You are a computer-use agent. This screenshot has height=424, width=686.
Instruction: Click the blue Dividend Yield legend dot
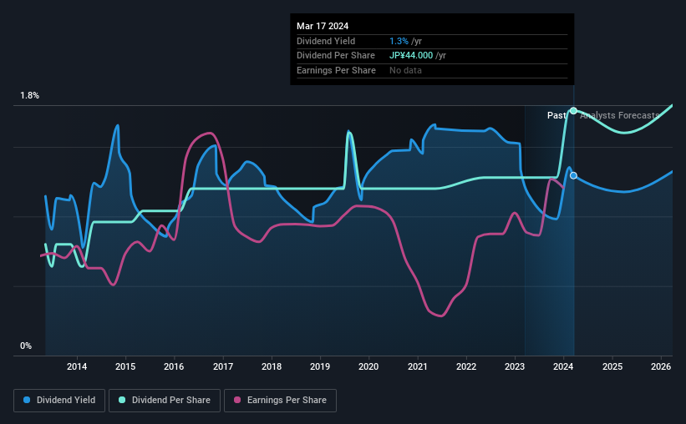pos(27,400)
